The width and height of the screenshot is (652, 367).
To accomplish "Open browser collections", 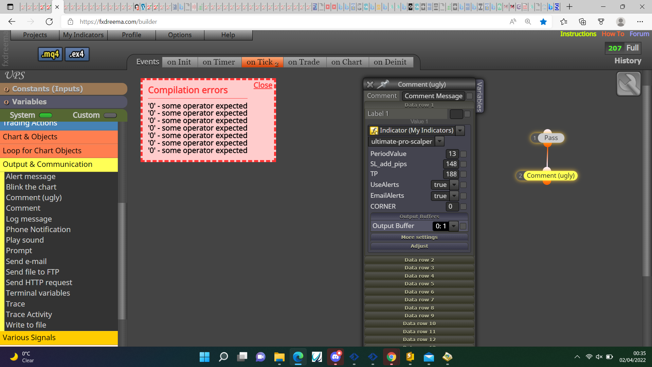I will [x=582, y=22].
